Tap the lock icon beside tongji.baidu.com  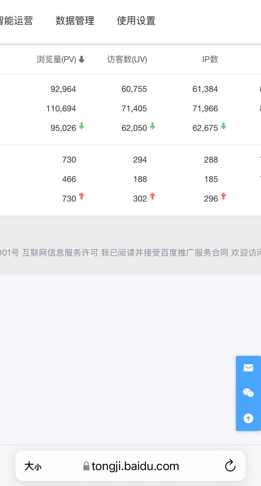tap(86, 466)
